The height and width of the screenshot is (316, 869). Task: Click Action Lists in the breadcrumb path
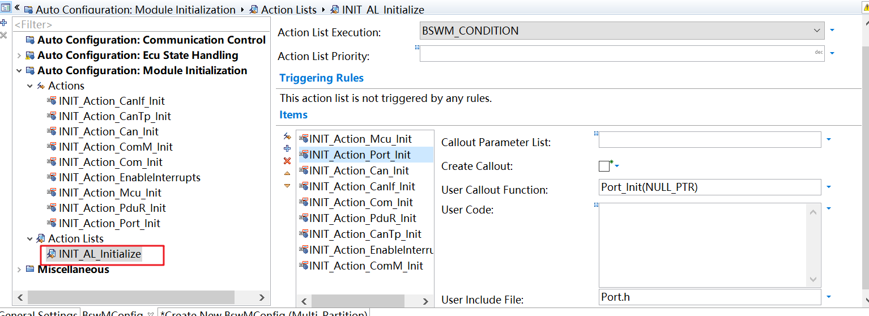click(x=288, y=10)
